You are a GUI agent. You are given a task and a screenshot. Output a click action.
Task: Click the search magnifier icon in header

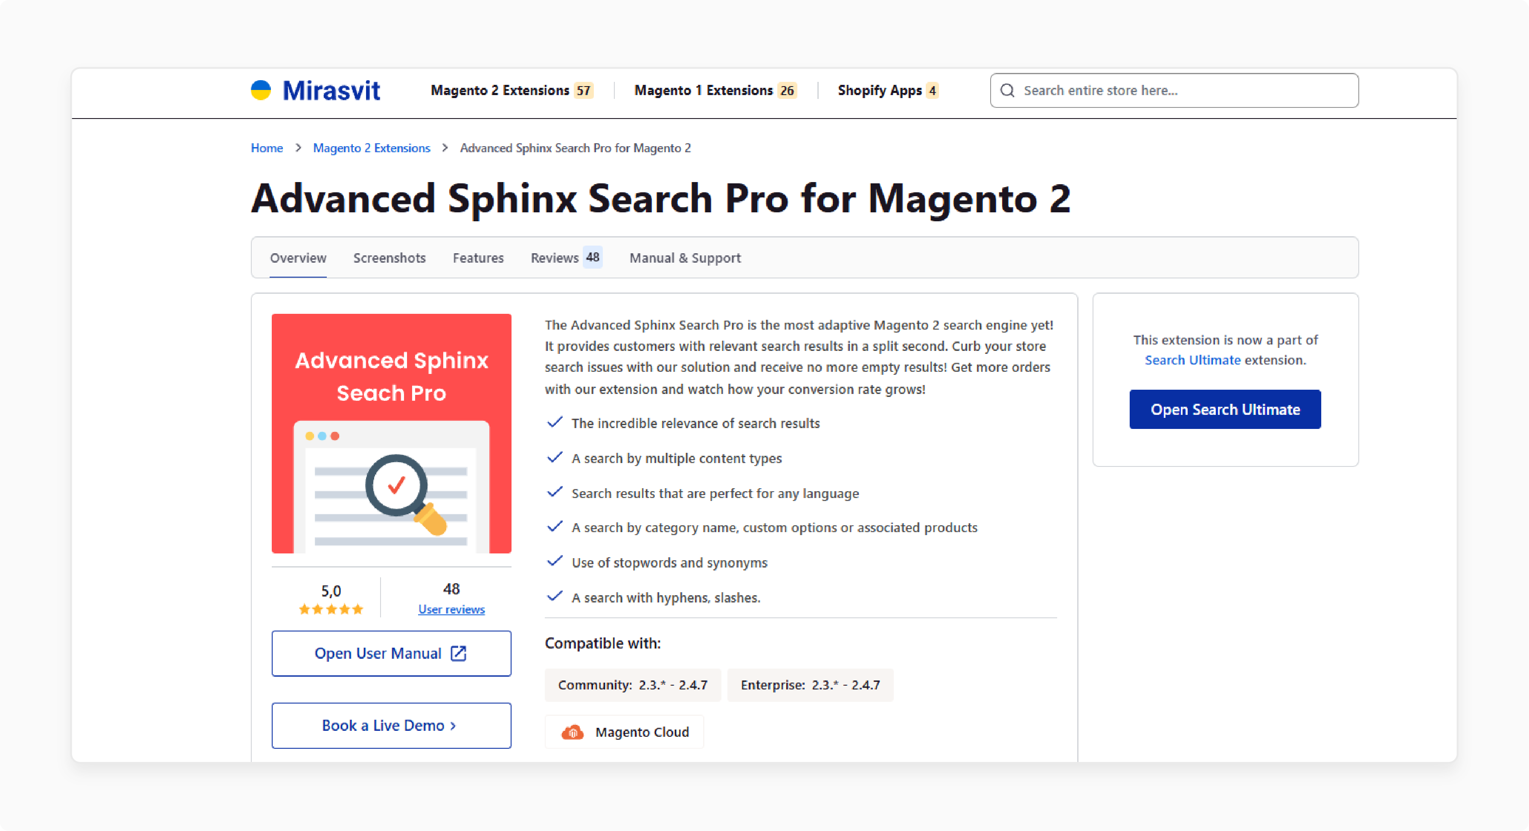[1007, 90]
